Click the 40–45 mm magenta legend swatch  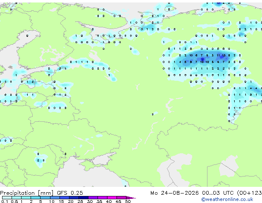(x=112, y=198)
